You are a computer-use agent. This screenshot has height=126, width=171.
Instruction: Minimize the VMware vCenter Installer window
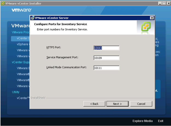(160, 4)
